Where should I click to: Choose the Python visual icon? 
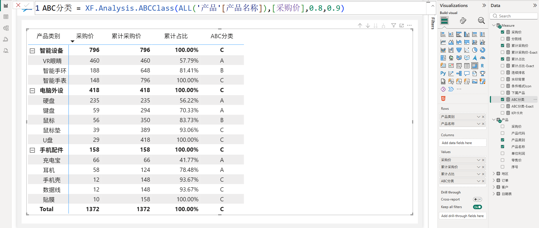pos(443,74)
